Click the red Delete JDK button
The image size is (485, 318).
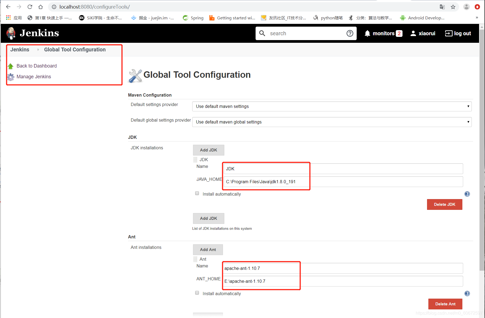click(445, 204)
